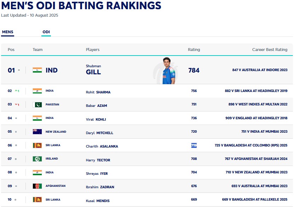Select the highlighted 719 rating value
Viewport: 295px width, 207px height.
[x=194, y=145]
